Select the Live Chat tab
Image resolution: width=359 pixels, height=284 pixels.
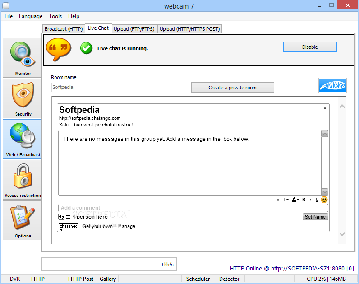98,28
